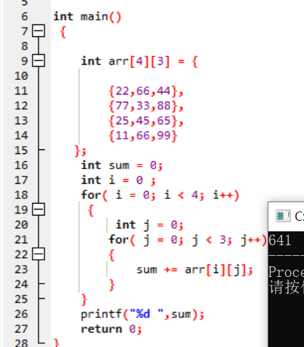Collapse the main function fold at line 7

tap(38, 30)
